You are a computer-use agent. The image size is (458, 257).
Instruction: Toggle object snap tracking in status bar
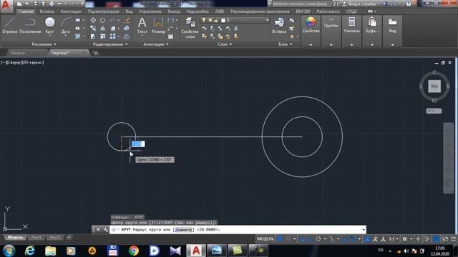tap(345, 239)
